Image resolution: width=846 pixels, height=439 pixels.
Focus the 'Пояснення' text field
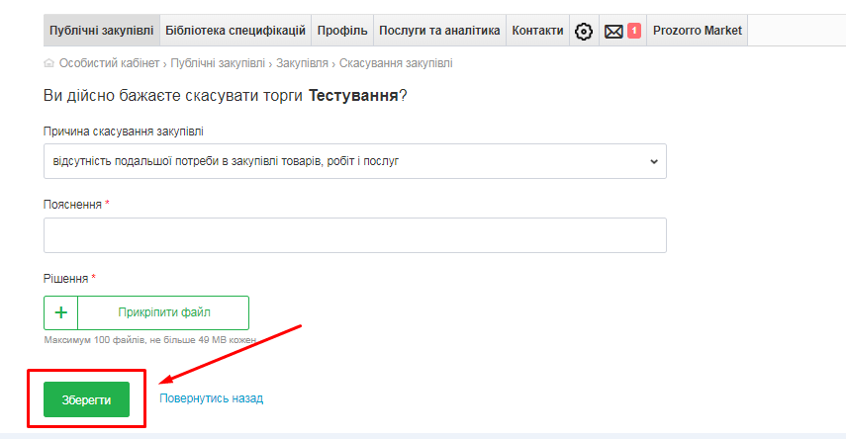pos(354,235)
